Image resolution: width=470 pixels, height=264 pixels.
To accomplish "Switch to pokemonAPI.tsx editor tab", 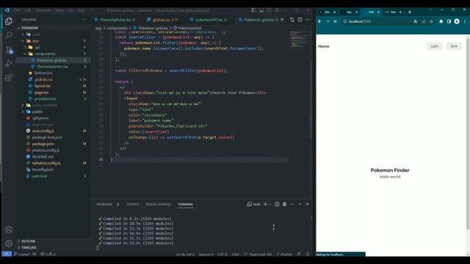I will pos(209,20).
